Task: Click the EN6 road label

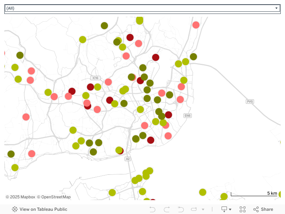Action: pyautogui.click(x=188, y=116)
